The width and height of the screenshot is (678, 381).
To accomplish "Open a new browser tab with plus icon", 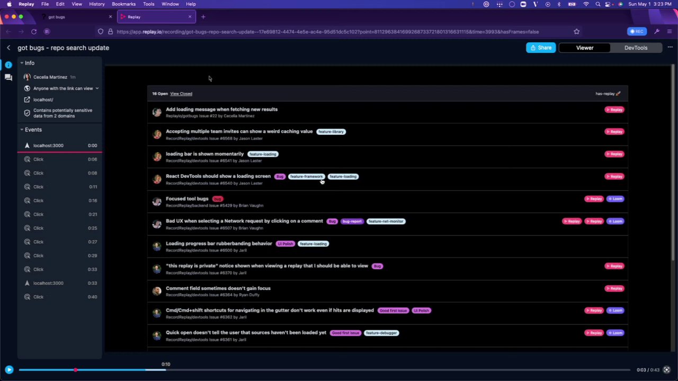I will [x=203, y=17].
